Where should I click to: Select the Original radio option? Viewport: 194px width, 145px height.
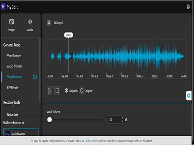click(x=82, y=91)
